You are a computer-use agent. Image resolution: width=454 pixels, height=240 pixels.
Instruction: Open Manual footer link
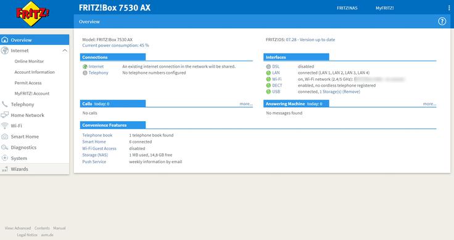pyautogui.click(x=59, y=228)
